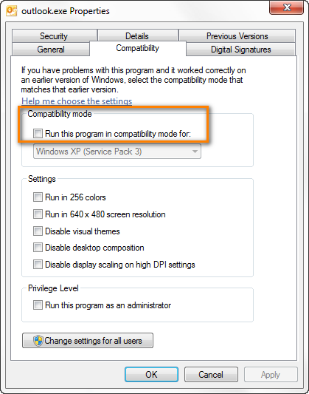Image resolution: width=309 pixels, height=394 pixels.
Task: Open the Details tab
Action: (137, 35)
